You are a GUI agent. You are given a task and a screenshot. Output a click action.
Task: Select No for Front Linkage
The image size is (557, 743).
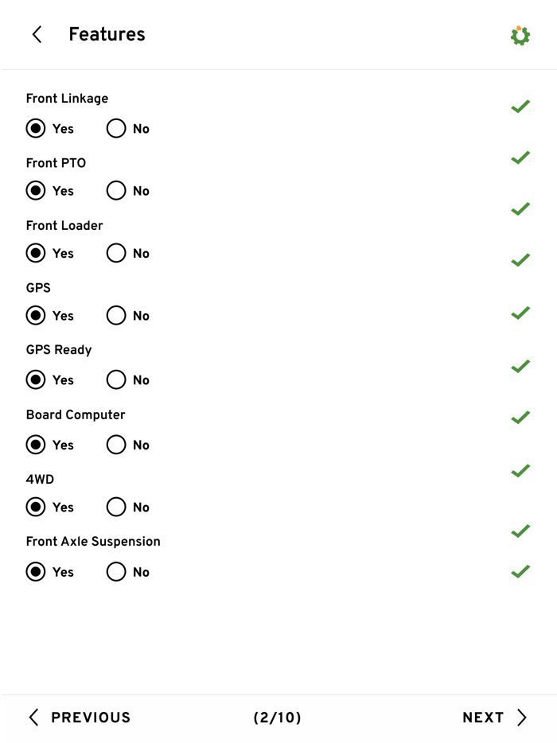116,128
